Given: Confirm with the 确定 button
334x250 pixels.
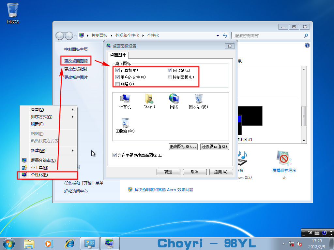Looking at the screenshot, I should [168, 172].
